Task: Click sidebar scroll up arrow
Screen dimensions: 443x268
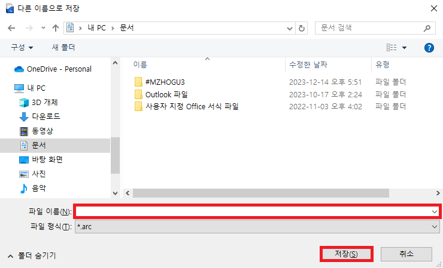Action: point(115,63)
